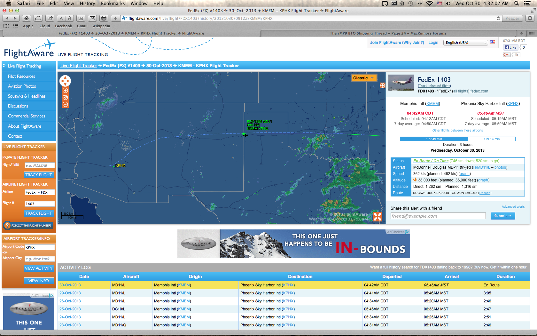Click the map zoom in button

65,91
